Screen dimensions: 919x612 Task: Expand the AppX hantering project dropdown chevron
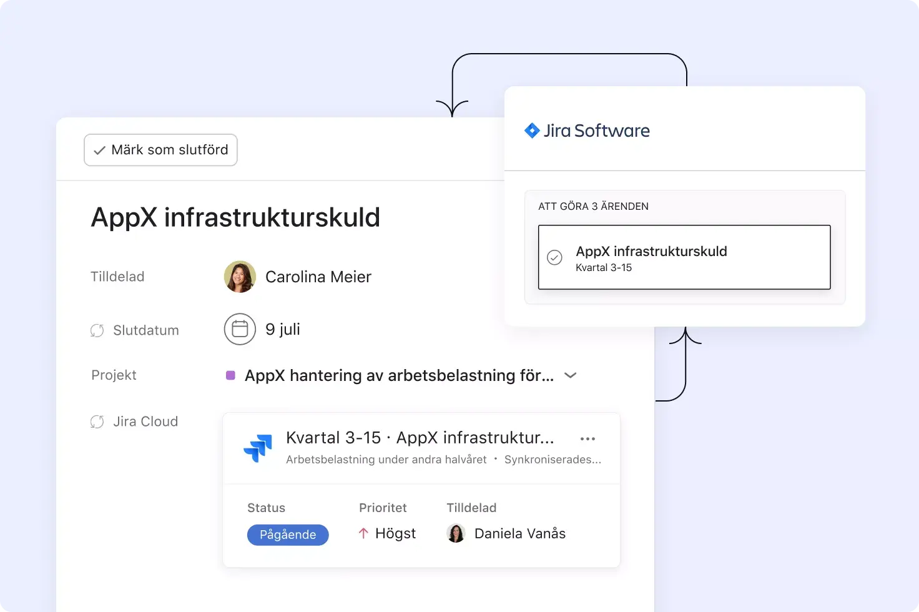point(570,375)
